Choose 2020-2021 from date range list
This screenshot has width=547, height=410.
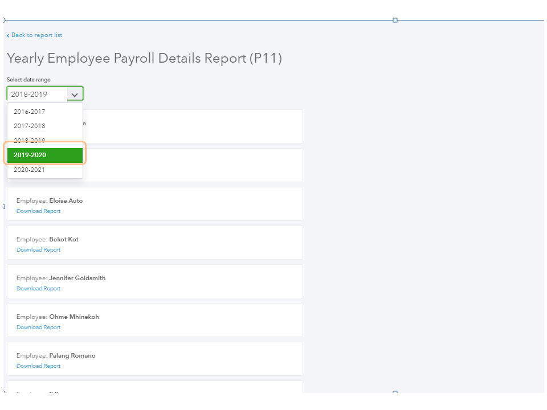(45, 170)
